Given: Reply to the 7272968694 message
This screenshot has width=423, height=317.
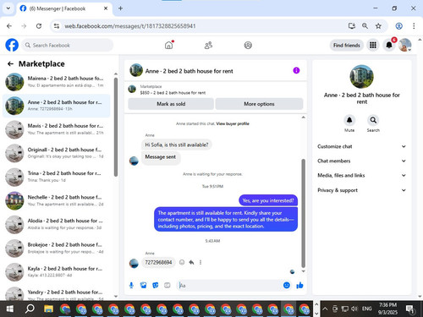Looking at the screenshot, I should 191,262.
